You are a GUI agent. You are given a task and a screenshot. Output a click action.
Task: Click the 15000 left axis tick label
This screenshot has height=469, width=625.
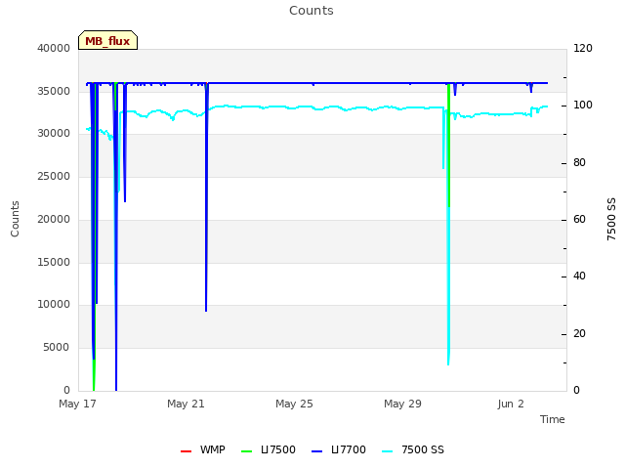[x=54, y=262]
